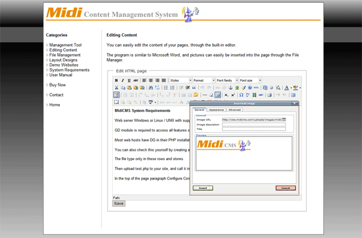362x238 pixels.
Task: Switch to the Appearance tab in image dialog
Action: coord(216,110)
